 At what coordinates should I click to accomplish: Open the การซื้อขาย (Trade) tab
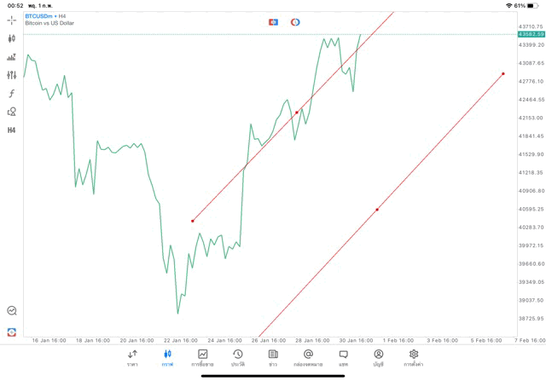coord(202,357)
